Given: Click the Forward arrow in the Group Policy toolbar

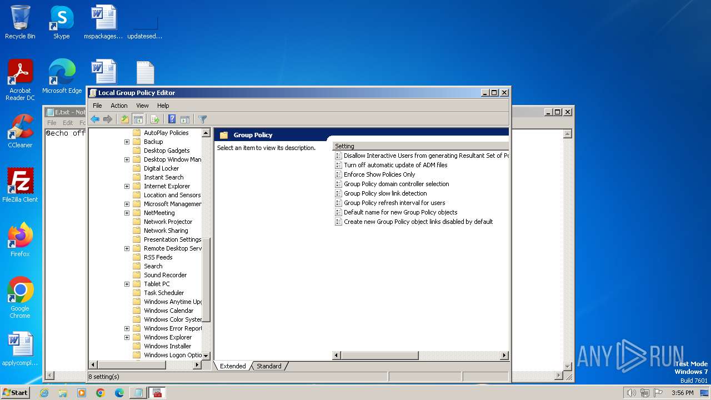Looking at the screenshot, I should 108,119.
